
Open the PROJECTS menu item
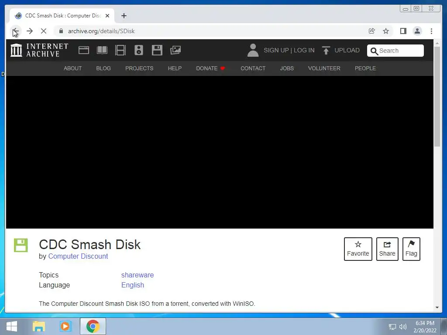tap(139, 68)
